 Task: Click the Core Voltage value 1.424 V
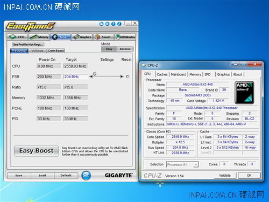click(218, 101)
